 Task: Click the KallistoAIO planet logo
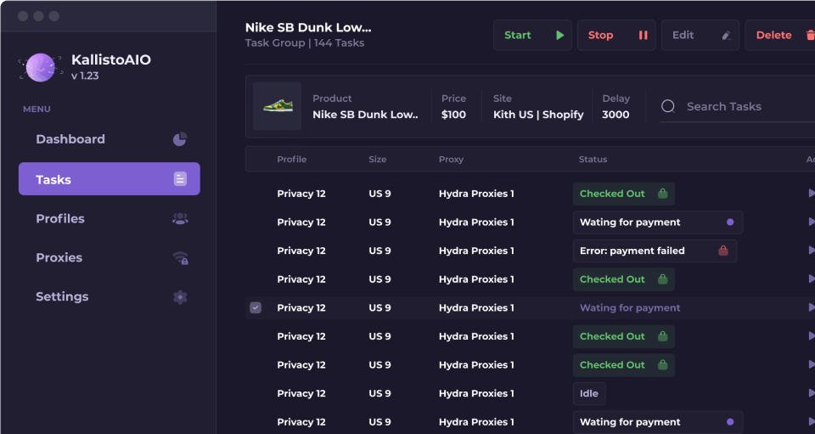tap(41, 68)
